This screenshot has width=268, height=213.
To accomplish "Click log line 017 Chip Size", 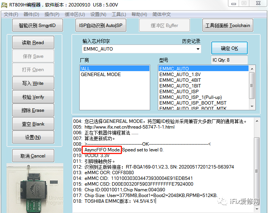I will coord(145,196).
